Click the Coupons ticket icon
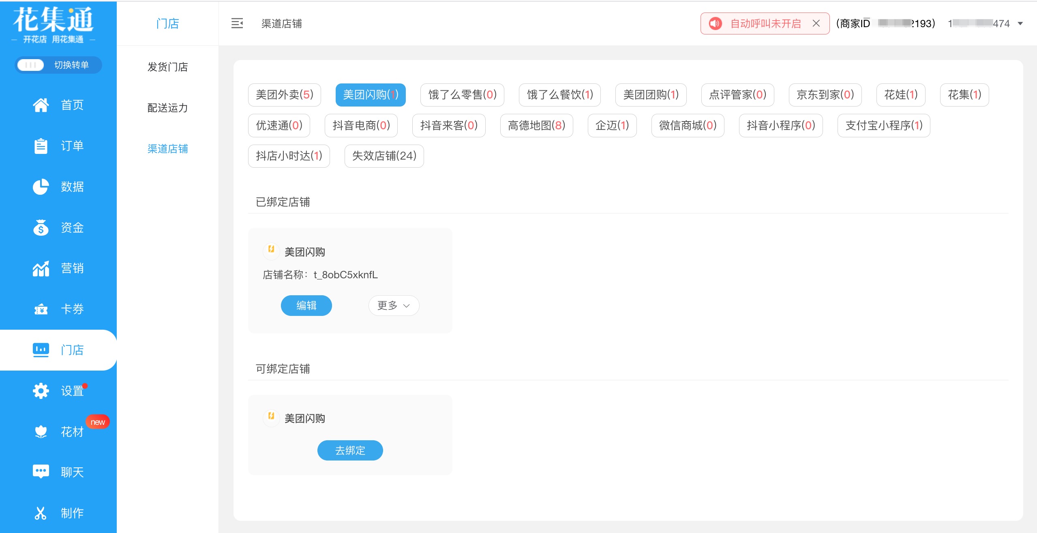Viewport: 1037px width, 533px height. pyautogui.click(x=41, y=309)
